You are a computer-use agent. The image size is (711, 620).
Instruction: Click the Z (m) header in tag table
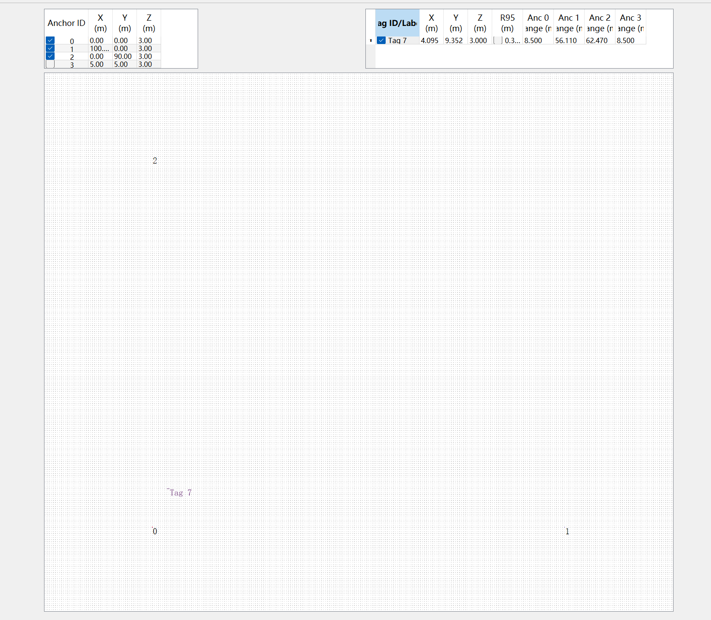(x=480, y=23)
